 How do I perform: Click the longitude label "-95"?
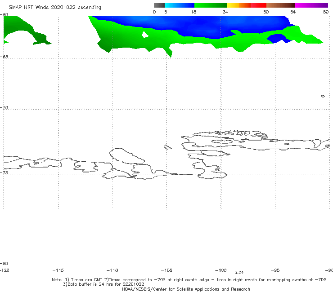tap(275, 270)
